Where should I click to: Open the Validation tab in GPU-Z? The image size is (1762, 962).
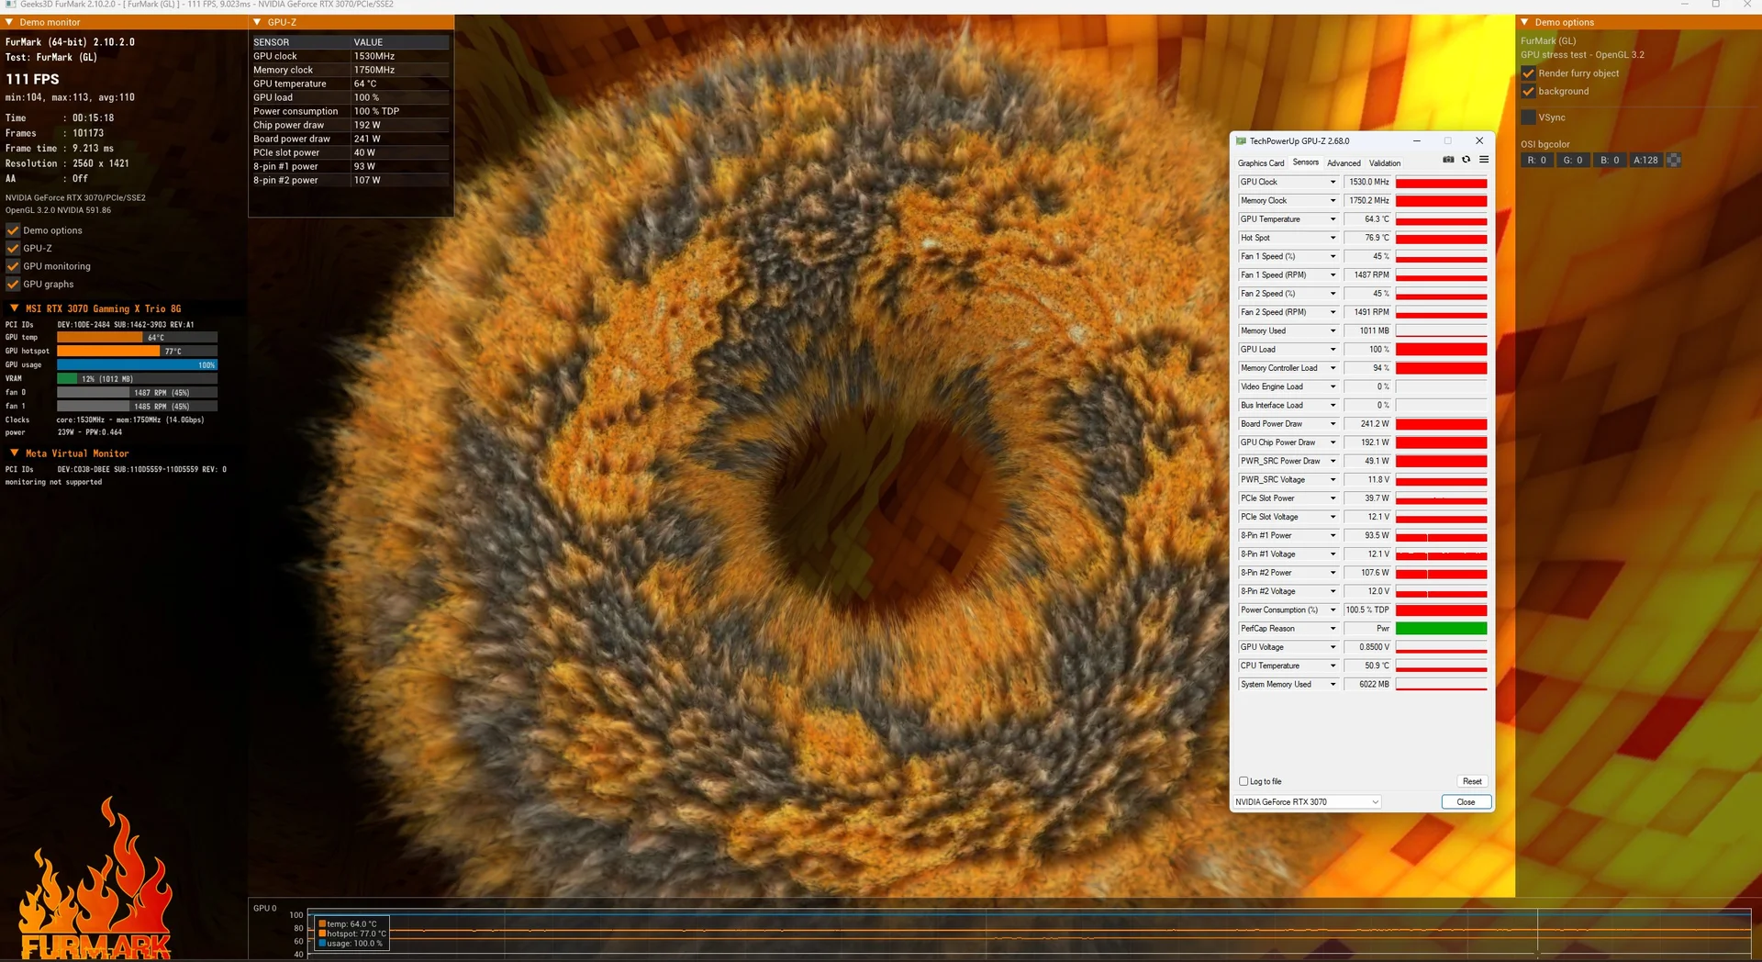pos(1385,163)
